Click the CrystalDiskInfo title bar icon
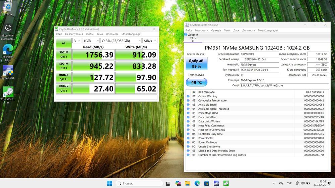Screen dimensions: 335x188 coord(187,25)
